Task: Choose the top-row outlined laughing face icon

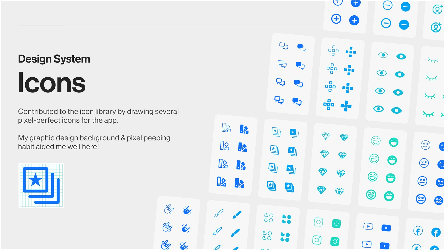Action: (x=376, y=141)
